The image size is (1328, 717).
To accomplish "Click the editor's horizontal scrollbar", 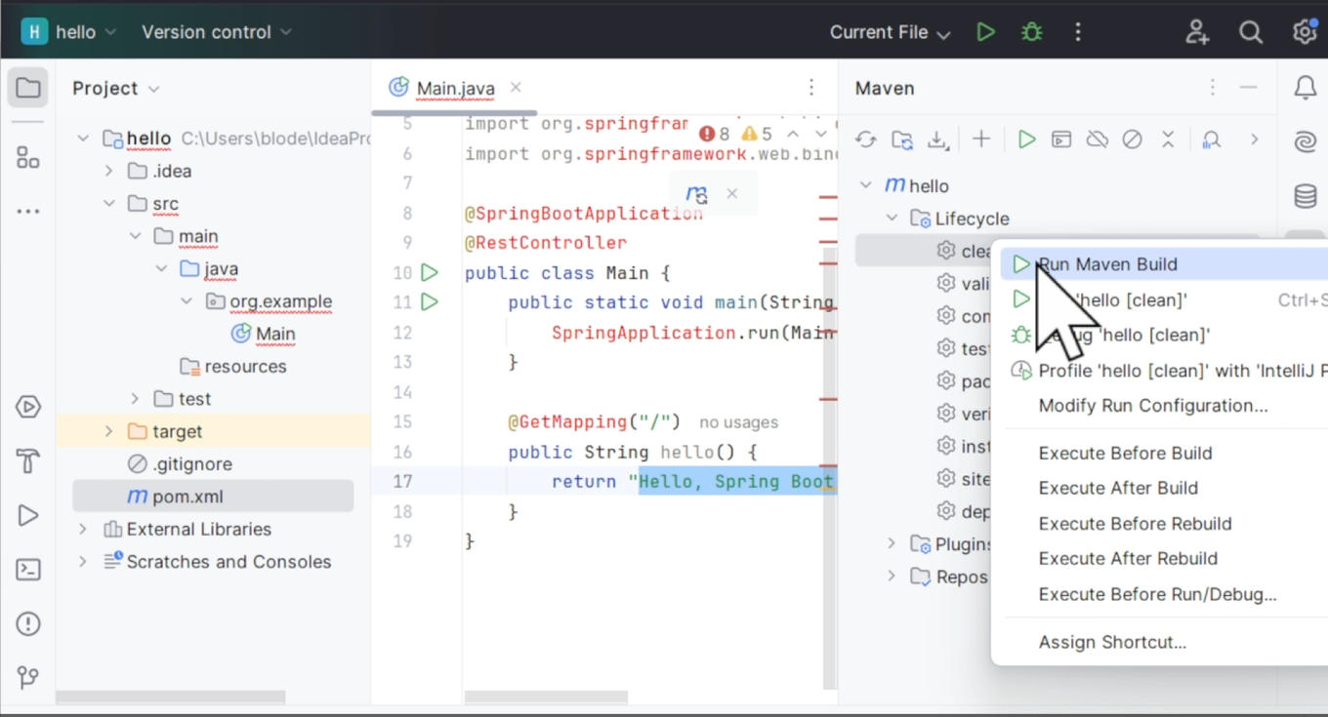I will click(x=545, y=697).
